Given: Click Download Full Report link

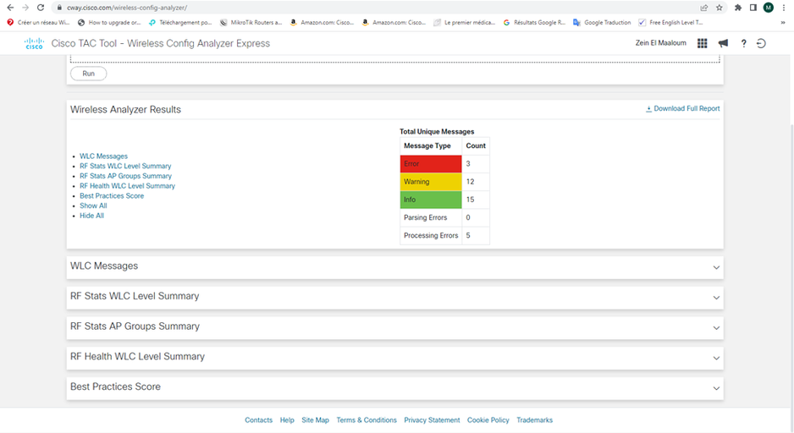Looking at the screenshot, I should point(686,109).
